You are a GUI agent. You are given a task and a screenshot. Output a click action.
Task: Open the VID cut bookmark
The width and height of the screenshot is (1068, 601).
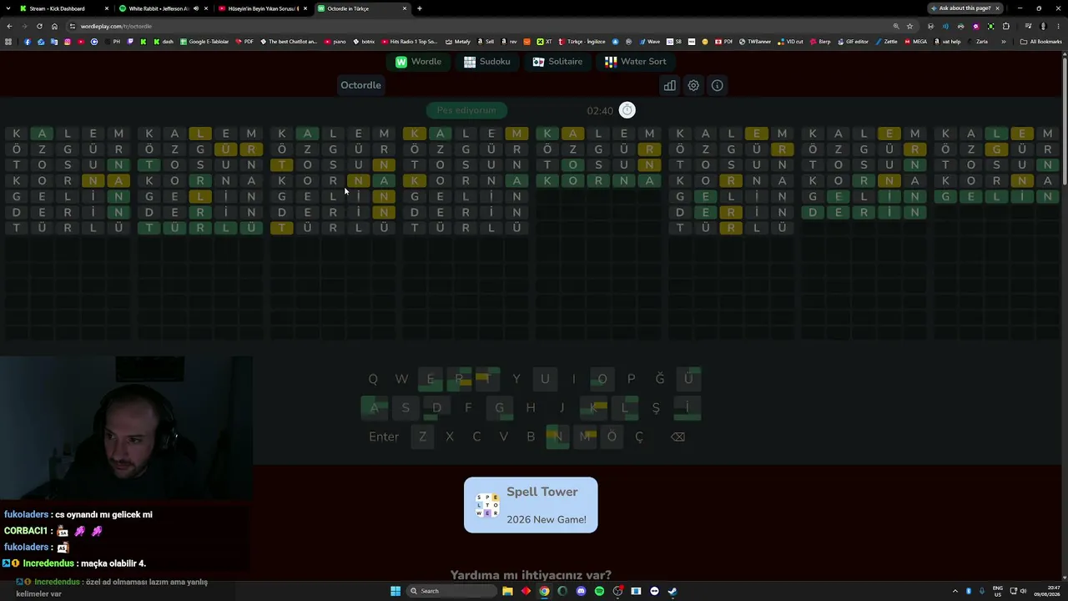click(791, 42)
